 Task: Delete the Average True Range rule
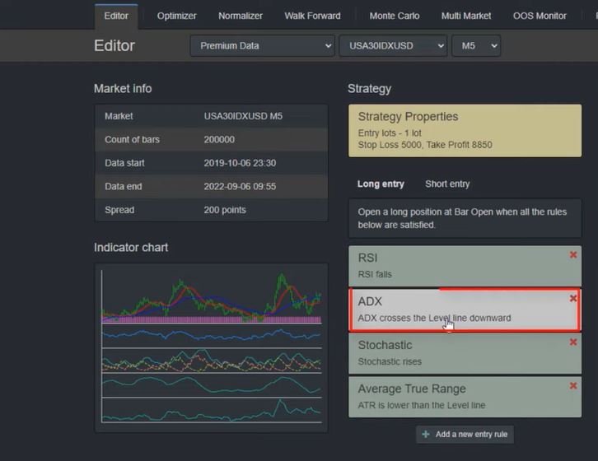573,386
